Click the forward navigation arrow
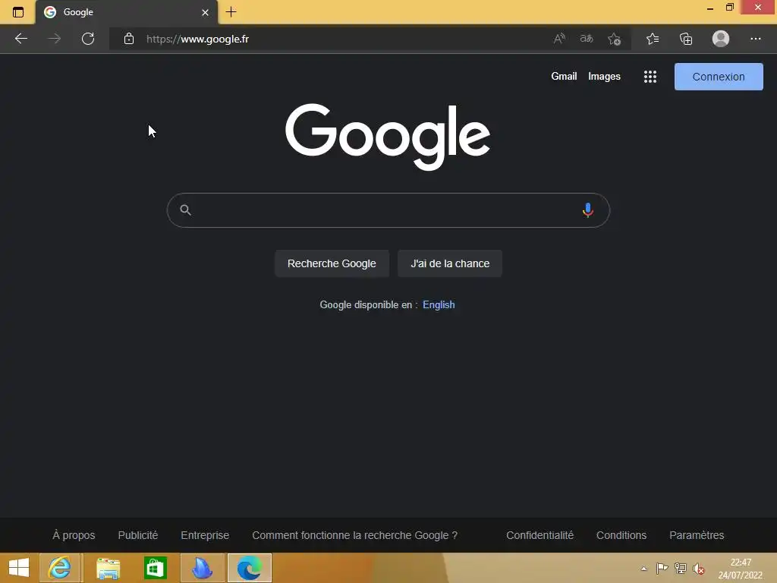The height and width of the screenshot is (583, 777). click(x=55, y=39)
